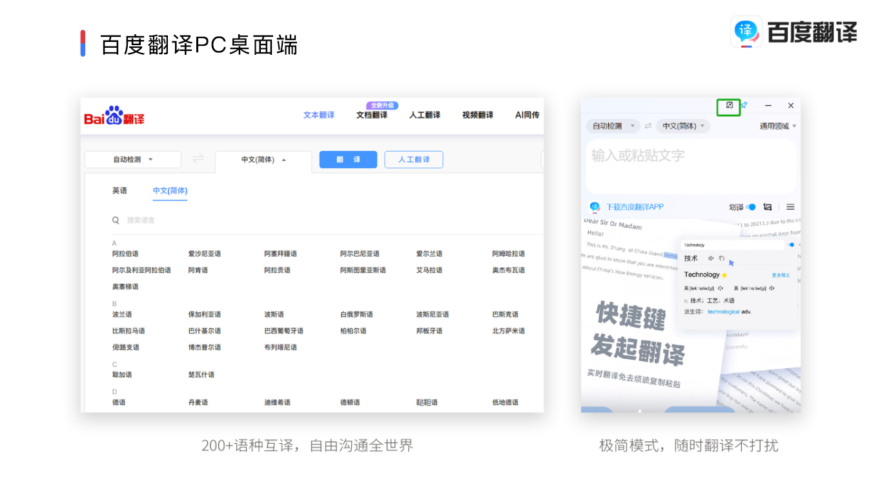Image resolution: width=893 pixels, height=500 pixels.
Task: Open 人工翻译 in the top navigation
Action: (425, 115)
